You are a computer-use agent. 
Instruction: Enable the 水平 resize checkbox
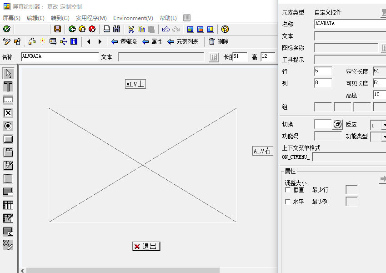click(x=287, y=202)
